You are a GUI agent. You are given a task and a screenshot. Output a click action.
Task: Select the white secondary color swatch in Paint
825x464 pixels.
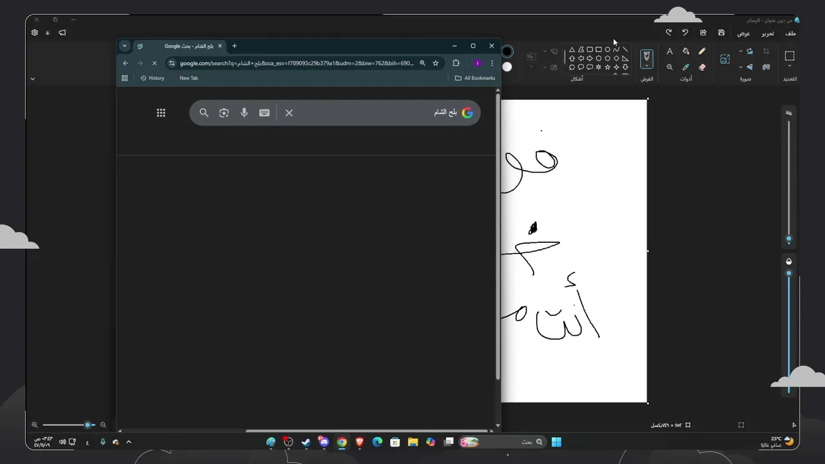tap(507, 66)
